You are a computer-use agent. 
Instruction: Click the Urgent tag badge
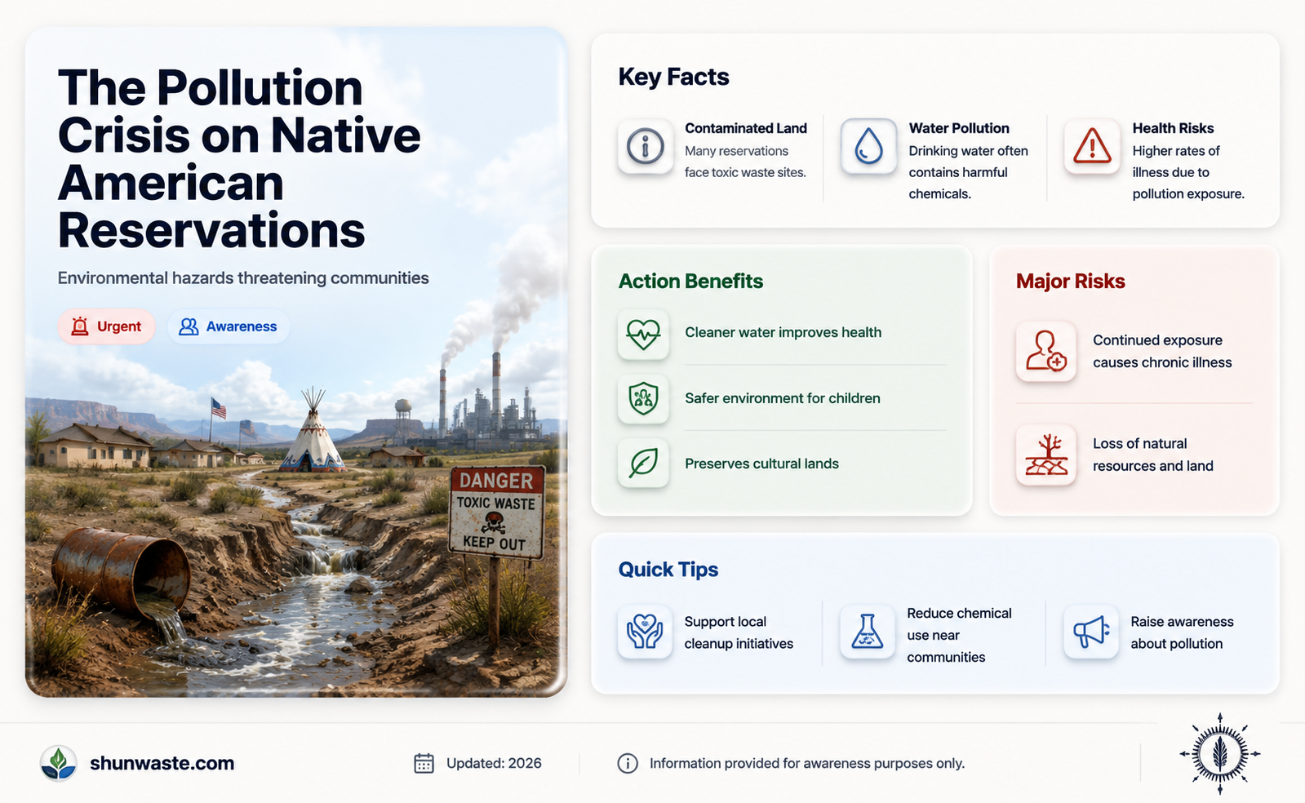click(106, 326)
